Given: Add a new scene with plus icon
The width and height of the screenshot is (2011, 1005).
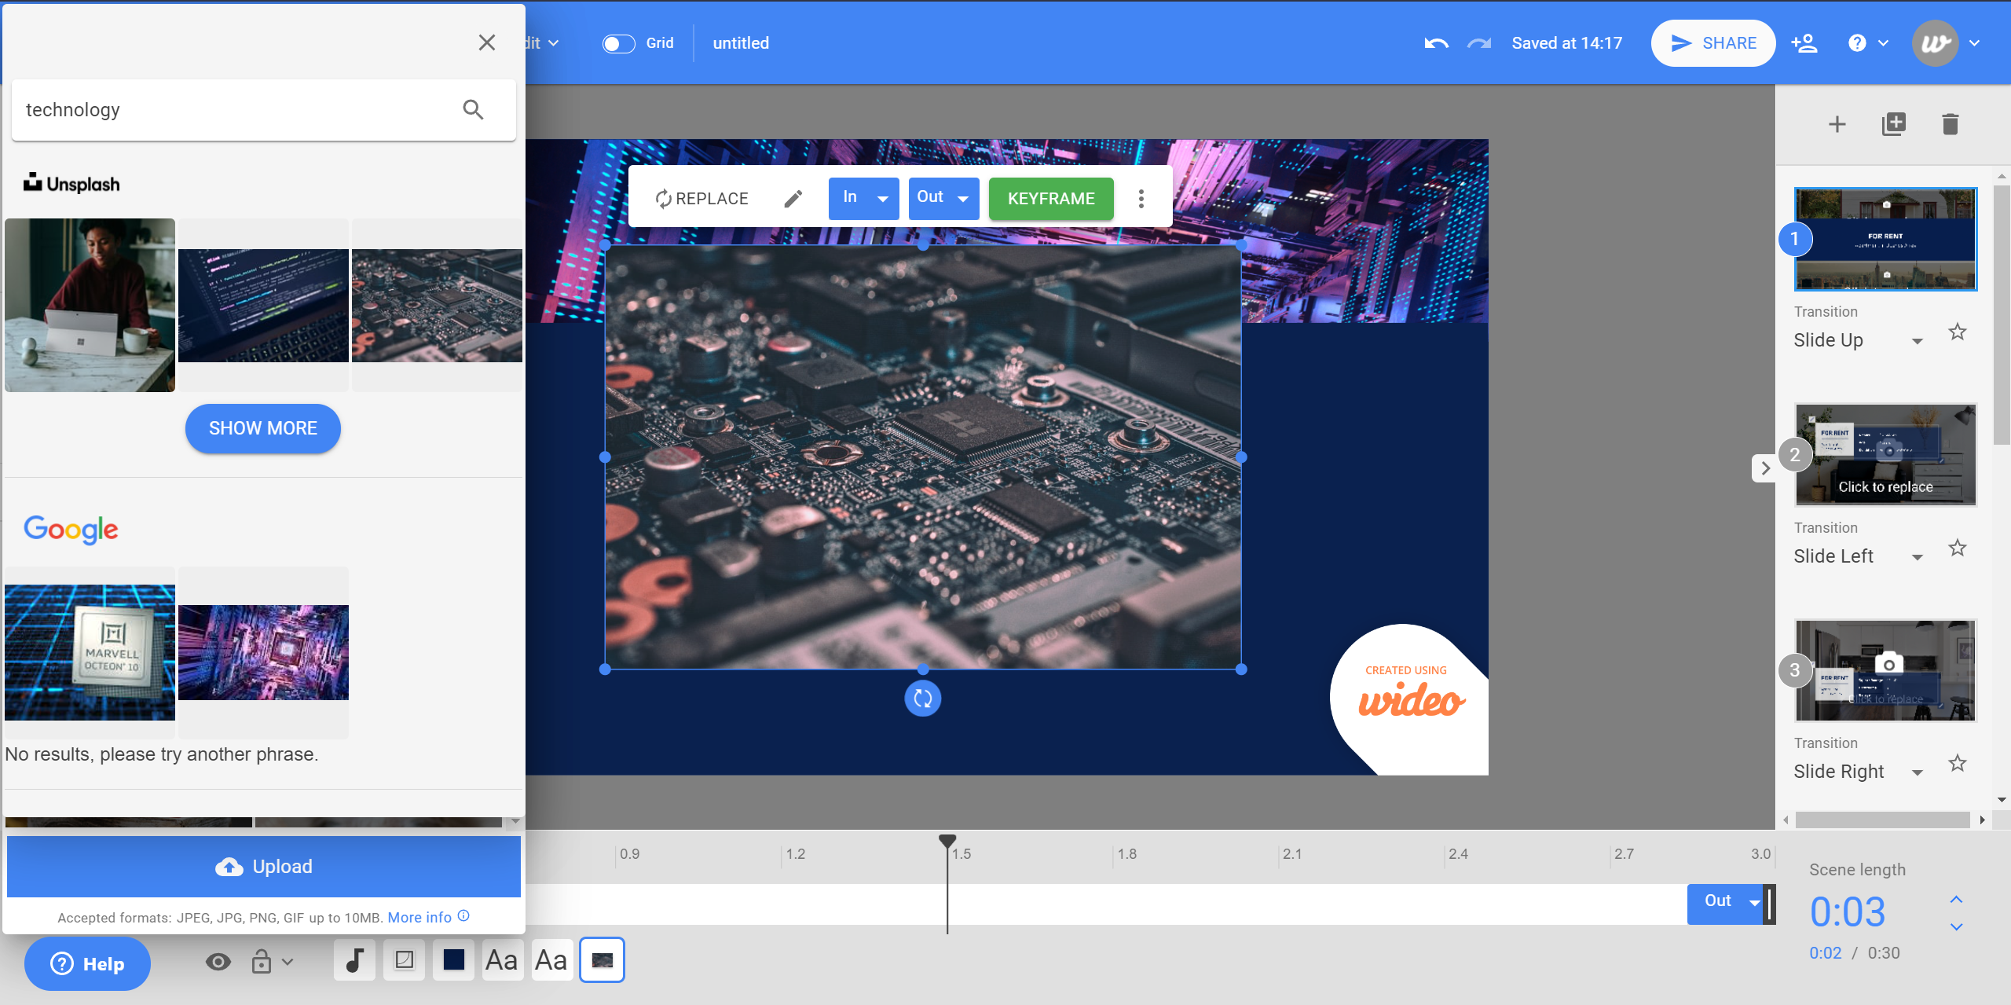Looking at the screenshot, I should coord(1837,124).
